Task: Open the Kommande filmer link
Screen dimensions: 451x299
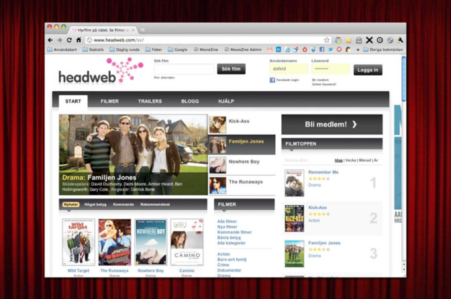Action: 234,232
